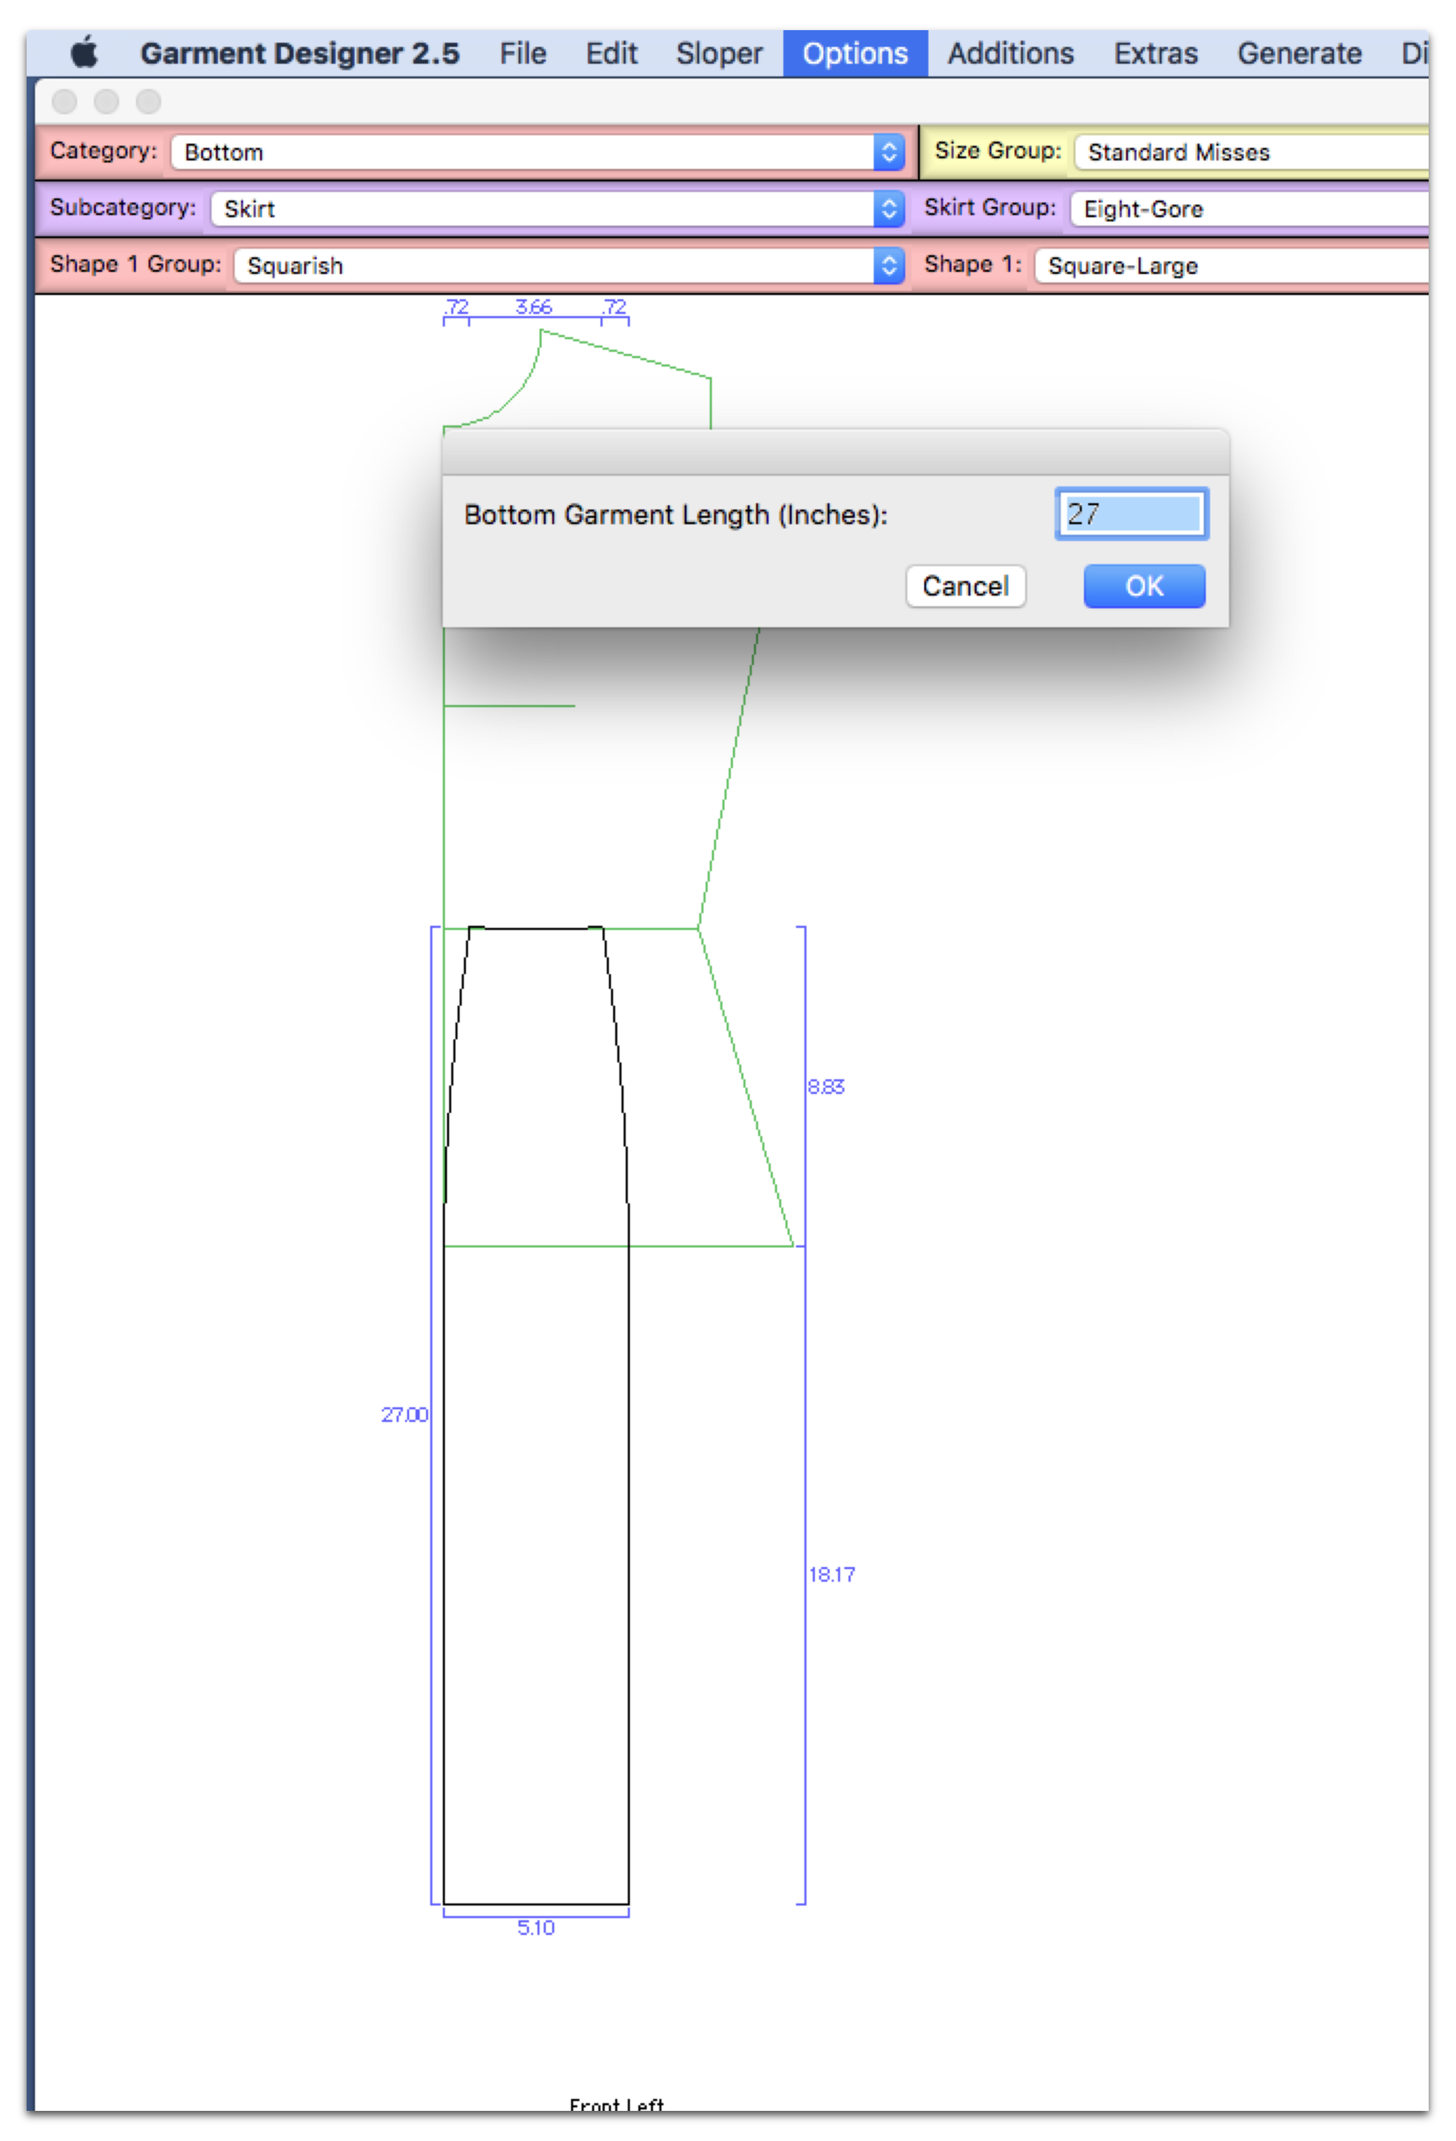1456x2141 pixels.
Task: Click the 8.83 dimension label
Action: pos(825,1087)
